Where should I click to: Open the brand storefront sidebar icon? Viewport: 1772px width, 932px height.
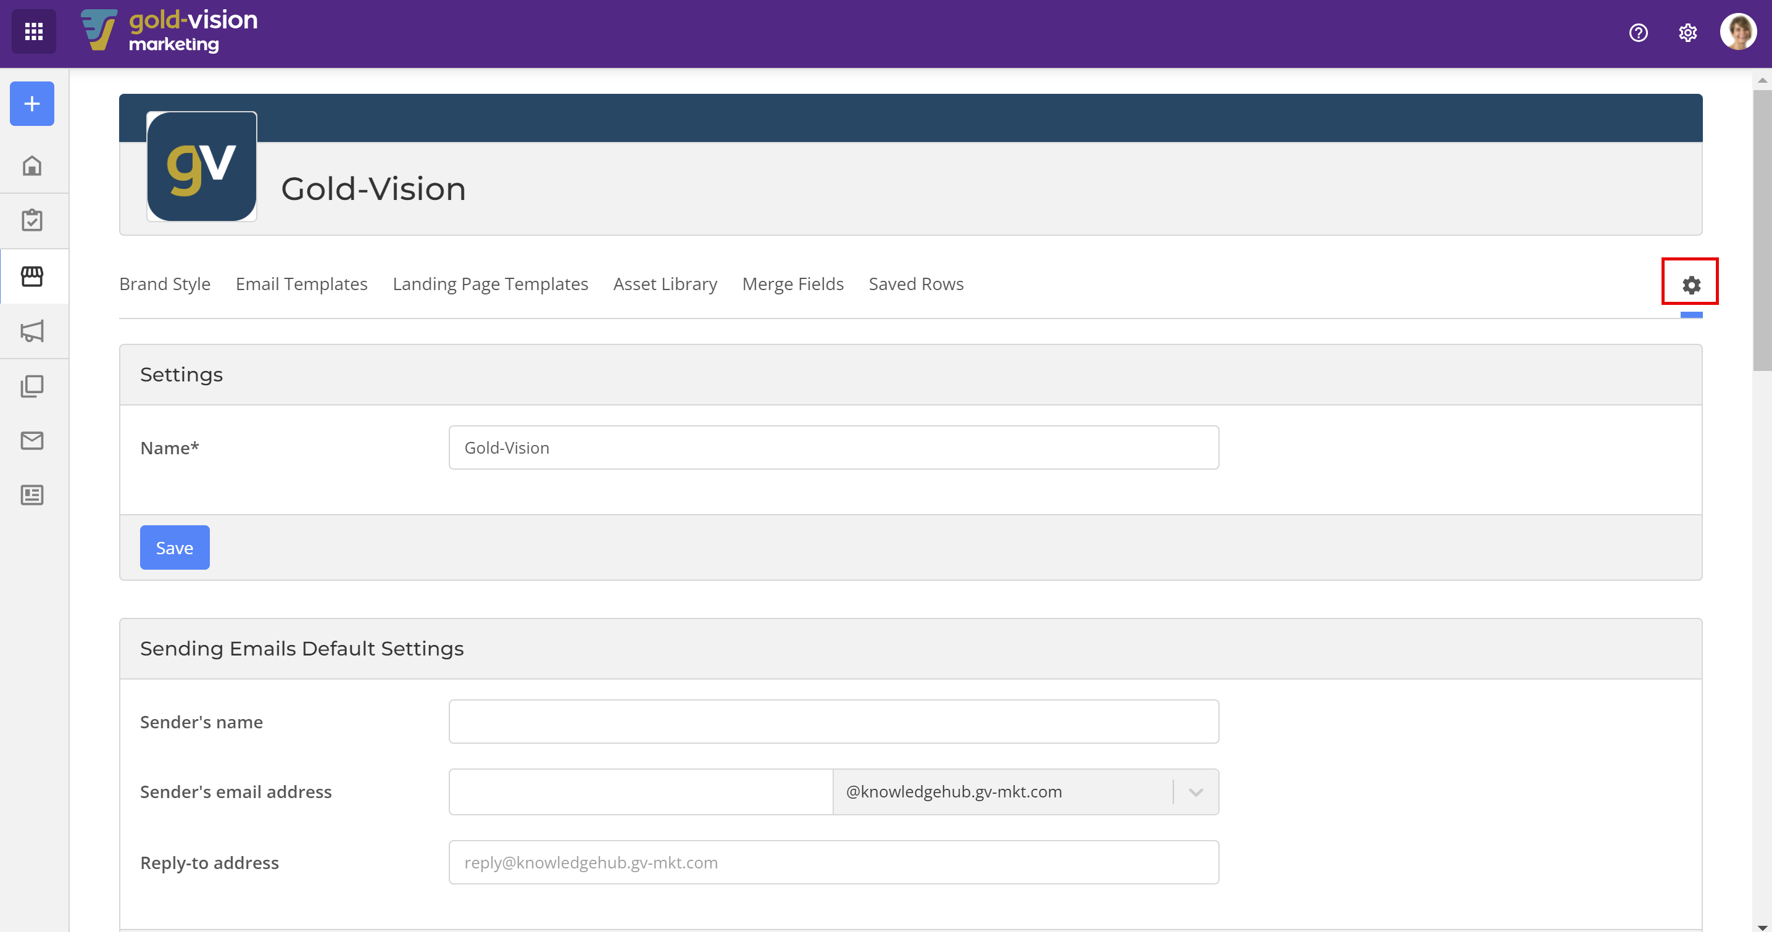32,276
